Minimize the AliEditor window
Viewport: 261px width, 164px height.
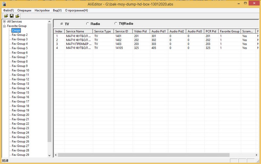point(239,3)
